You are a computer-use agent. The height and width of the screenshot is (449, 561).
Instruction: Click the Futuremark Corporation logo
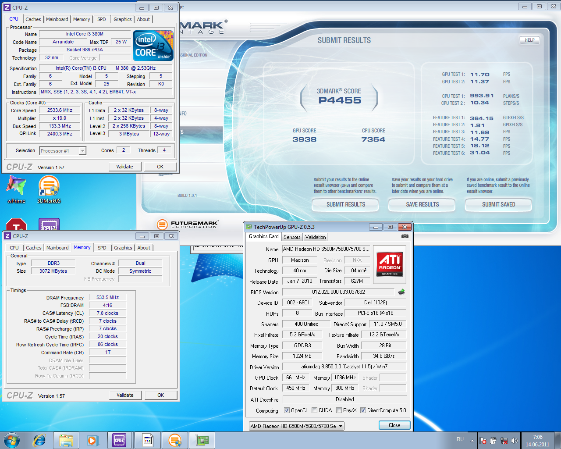tap(187, 224)
